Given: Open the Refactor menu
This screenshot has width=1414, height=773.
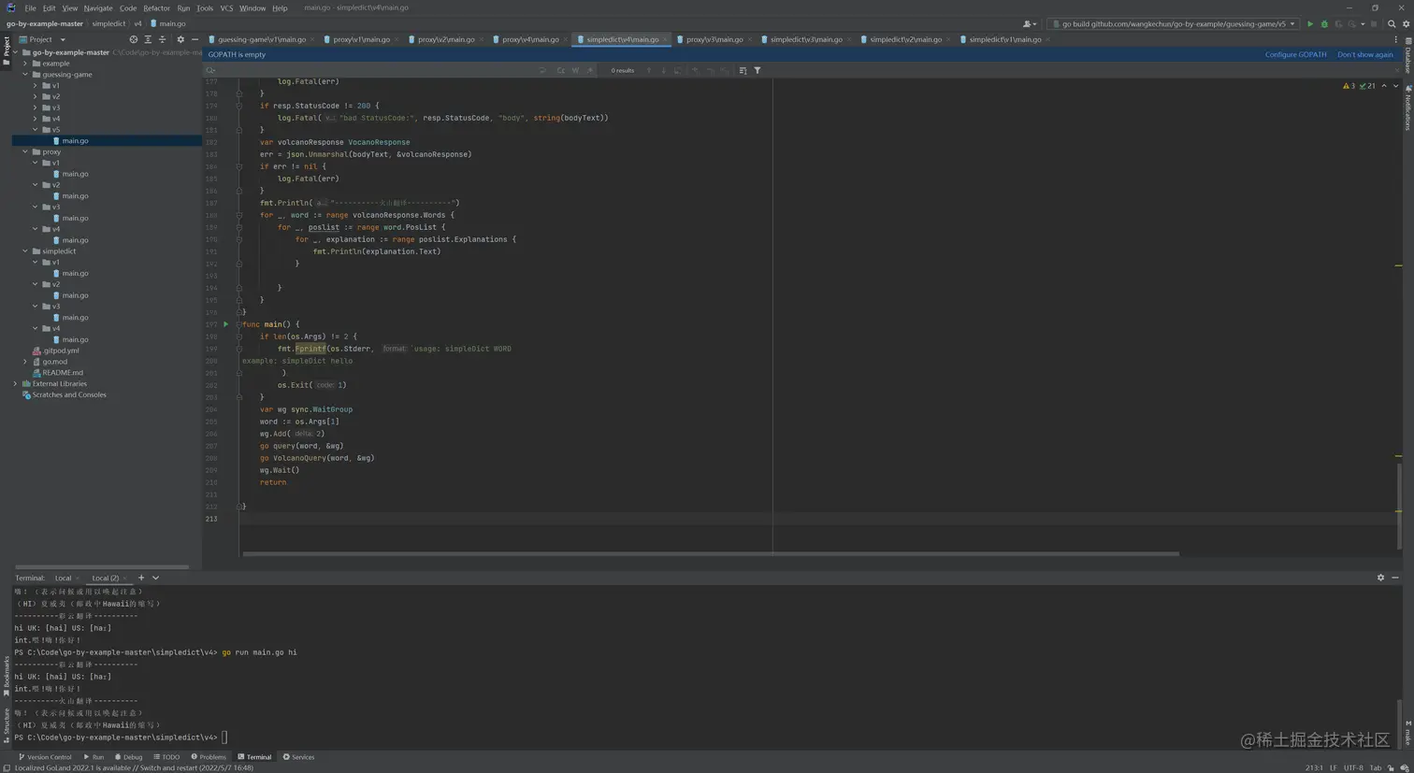Looking at the screenshot, I should tap(156, 7).
